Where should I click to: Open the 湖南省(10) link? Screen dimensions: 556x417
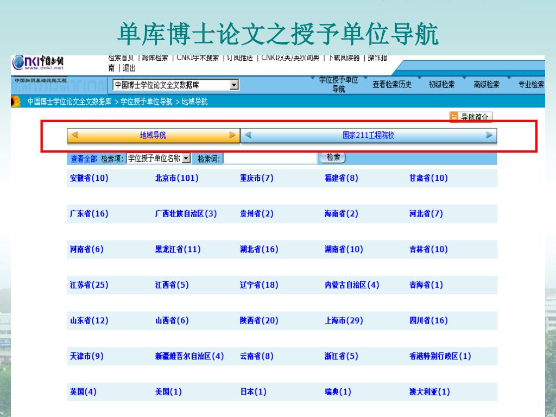coord(344,249)
